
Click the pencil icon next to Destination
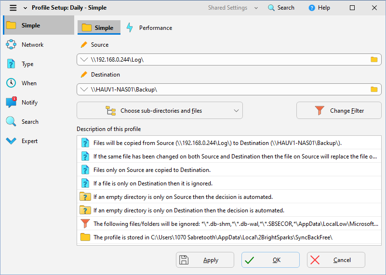(x=84, y=75)
